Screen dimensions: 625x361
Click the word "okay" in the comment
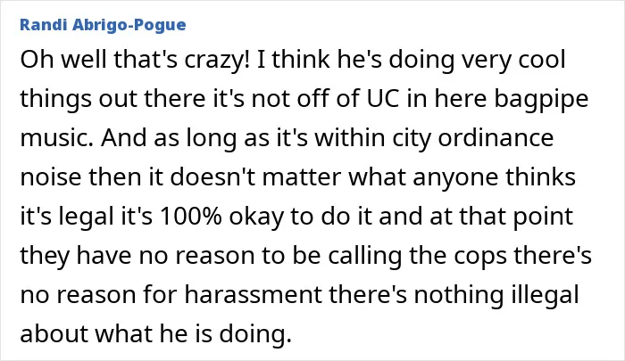256,217
